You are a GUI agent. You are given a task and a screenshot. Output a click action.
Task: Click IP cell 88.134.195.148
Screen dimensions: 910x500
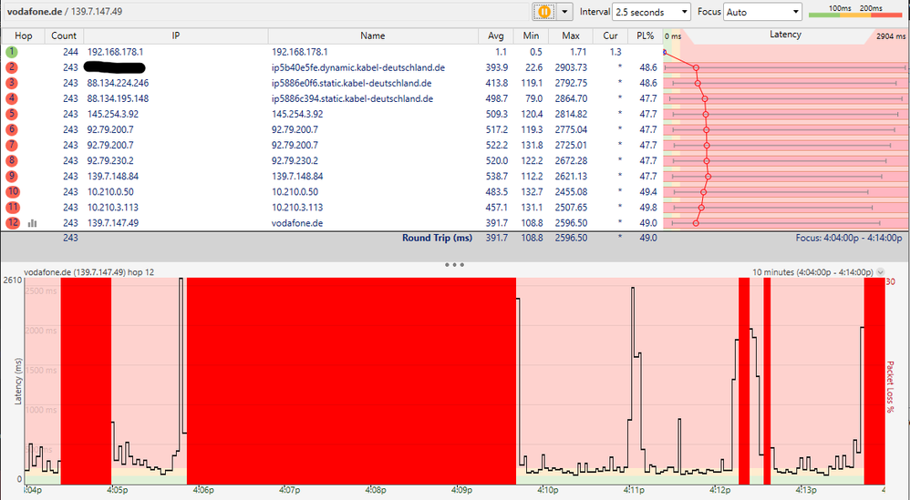tap(118, 98)
